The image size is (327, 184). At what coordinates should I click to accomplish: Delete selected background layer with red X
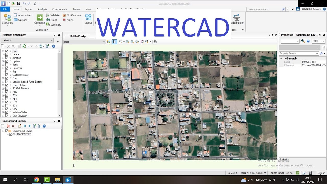[8, 126]
